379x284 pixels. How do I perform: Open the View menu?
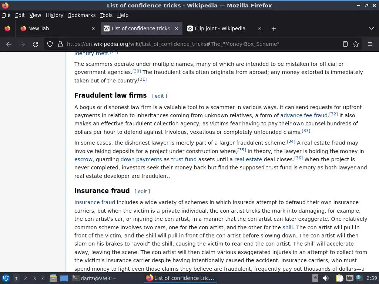(x=35, y=15)
